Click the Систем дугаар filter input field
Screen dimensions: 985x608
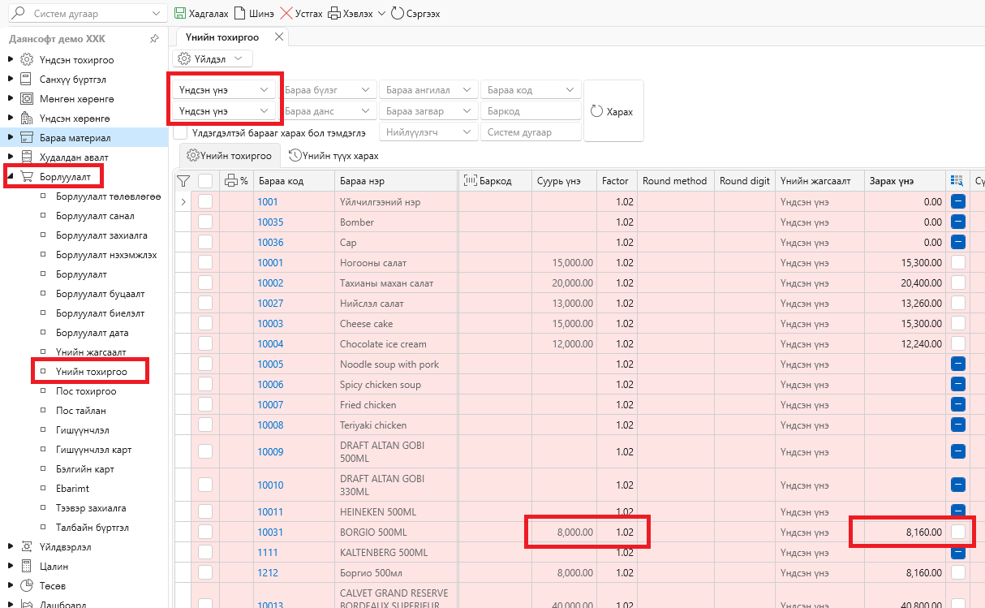coord(531,132)
